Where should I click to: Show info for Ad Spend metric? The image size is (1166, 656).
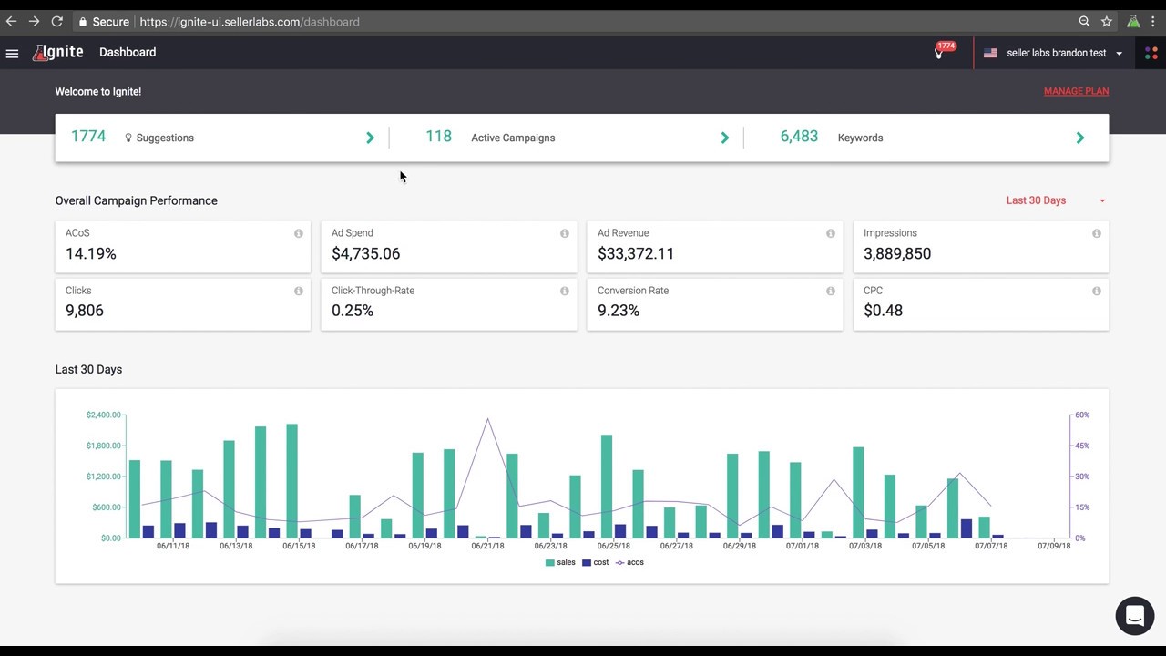(564, 233)
